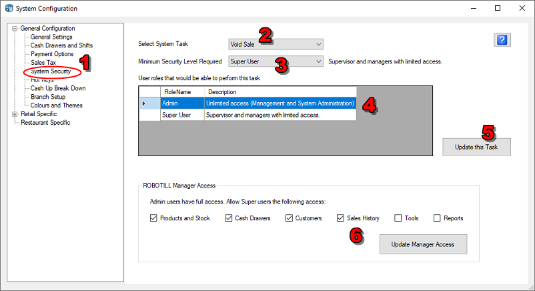Uncheck the Cash Drawers checkbox
This screenshot has width=535, height=291.
pos(229,218)
